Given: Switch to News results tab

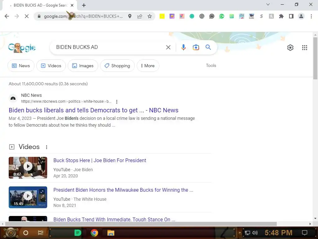Looking at the screenshot, I should coord(21,66).
